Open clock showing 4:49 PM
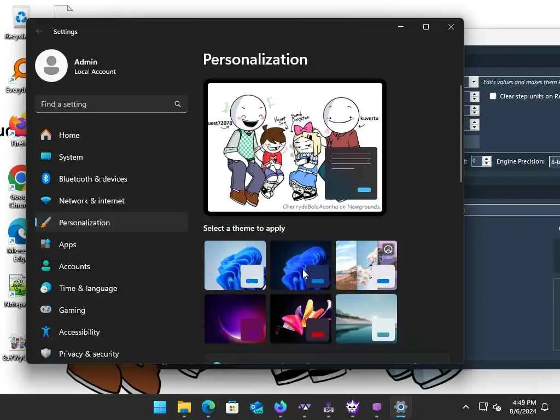The width and height of the screenshot is (560, 420). (x=523, y=407)
